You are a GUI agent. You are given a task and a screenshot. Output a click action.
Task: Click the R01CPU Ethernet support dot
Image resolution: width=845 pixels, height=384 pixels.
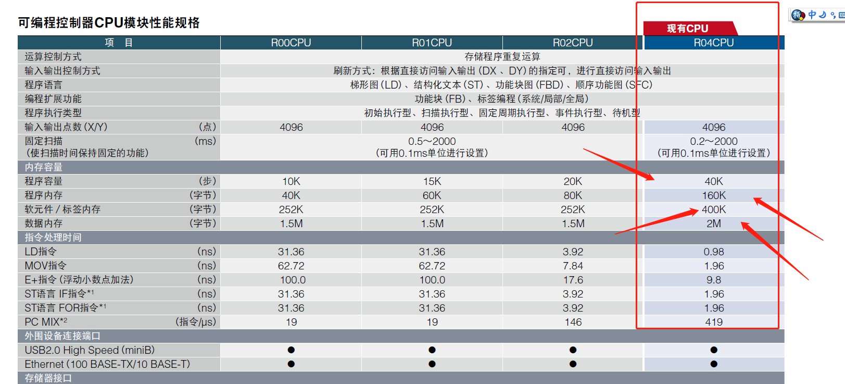(x=432, y=364)
